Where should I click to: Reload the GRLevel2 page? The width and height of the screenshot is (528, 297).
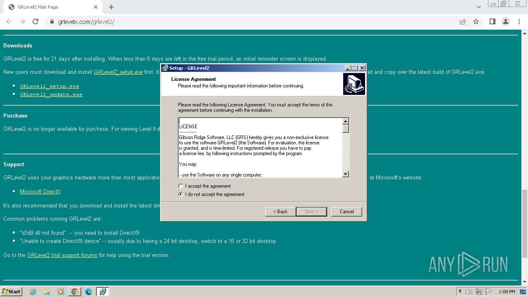tap(35, 21)
